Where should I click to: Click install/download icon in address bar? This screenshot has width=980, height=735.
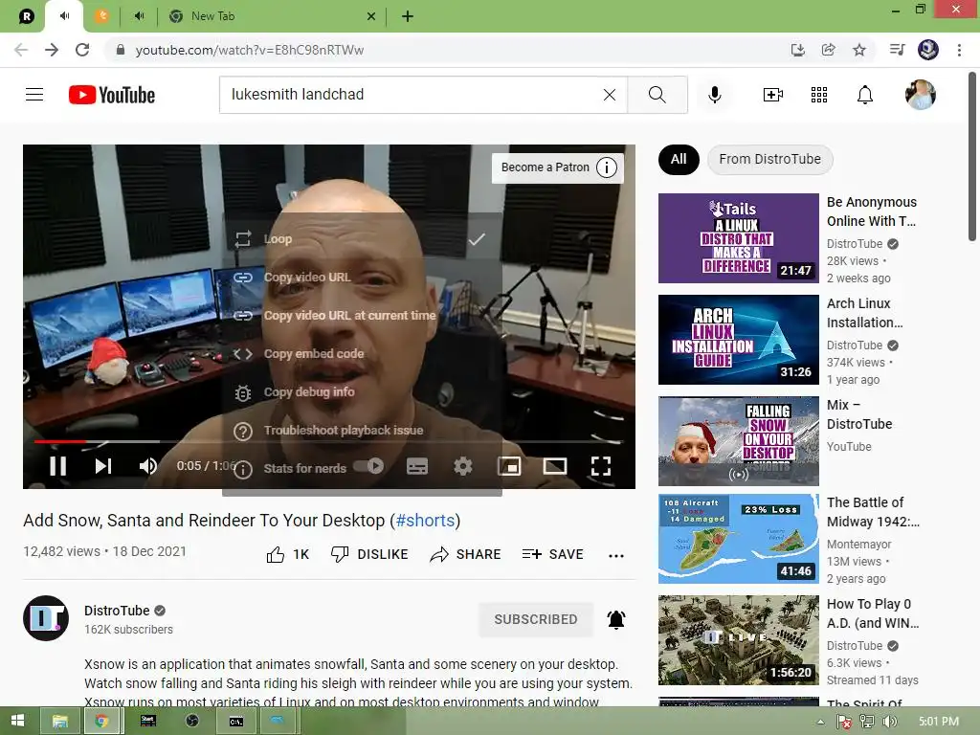point(797,50)
